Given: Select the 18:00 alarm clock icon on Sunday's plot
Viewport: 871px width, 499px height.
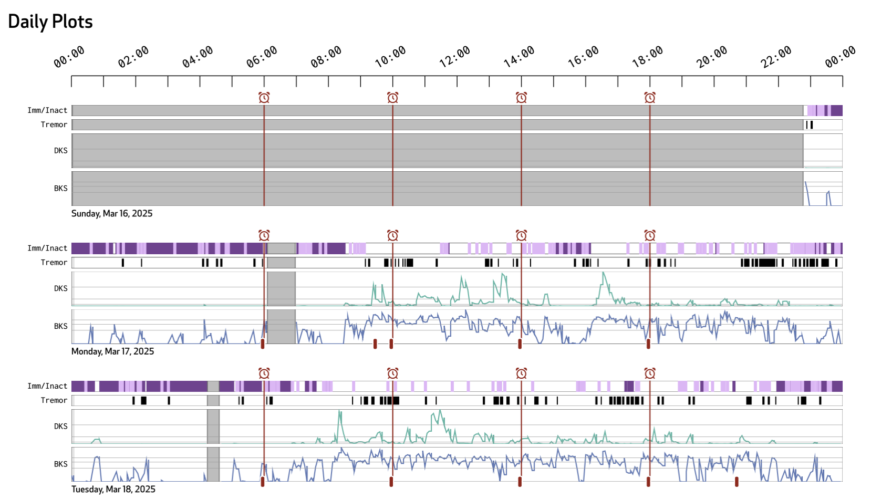Looking at the screenshot, I should pyautogui.click(x=650, y=98).
